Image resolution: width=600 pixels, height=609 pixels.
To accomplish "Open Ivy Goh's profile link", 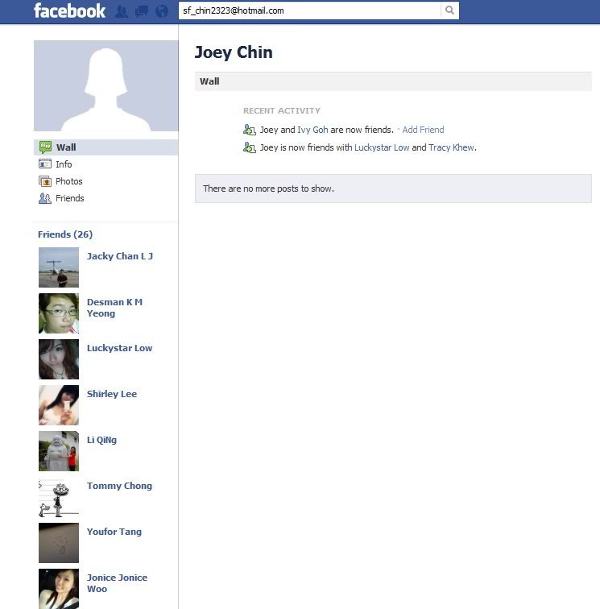I will tap(312, 130).
